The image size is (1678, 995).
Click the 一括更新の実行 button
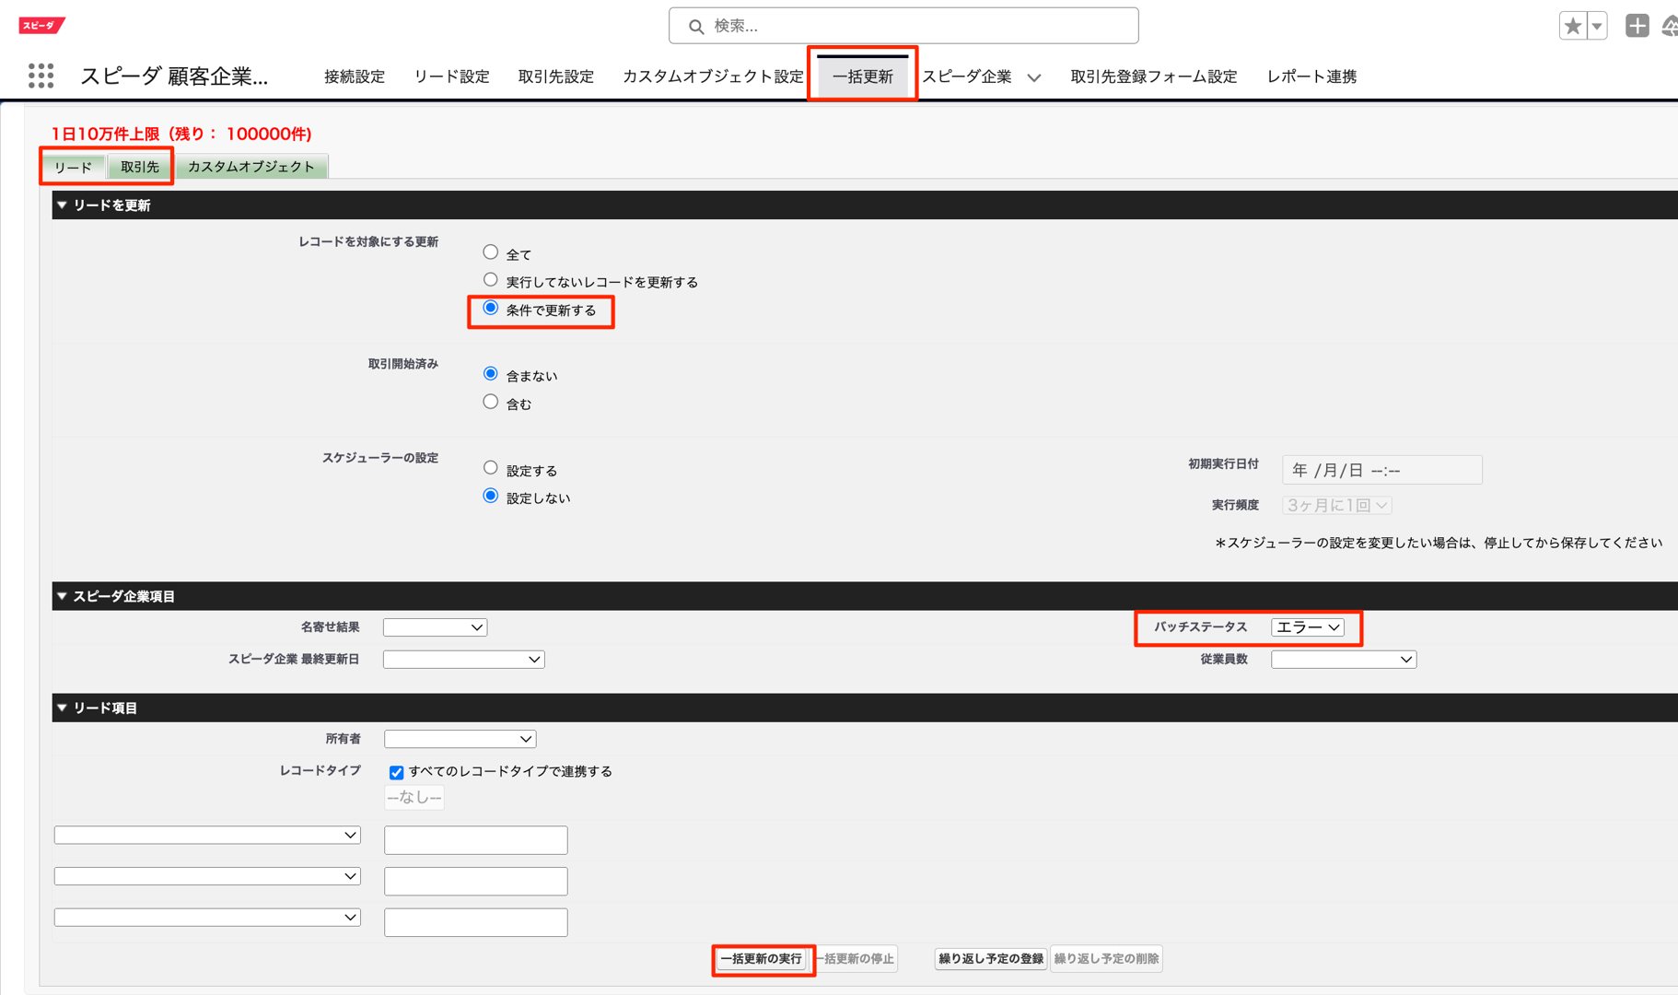coord(762,959)
